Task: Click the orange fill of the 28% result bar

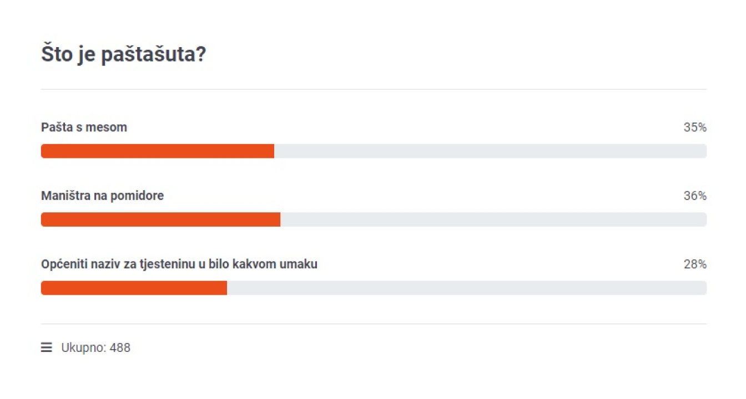Action: point(134,288)
